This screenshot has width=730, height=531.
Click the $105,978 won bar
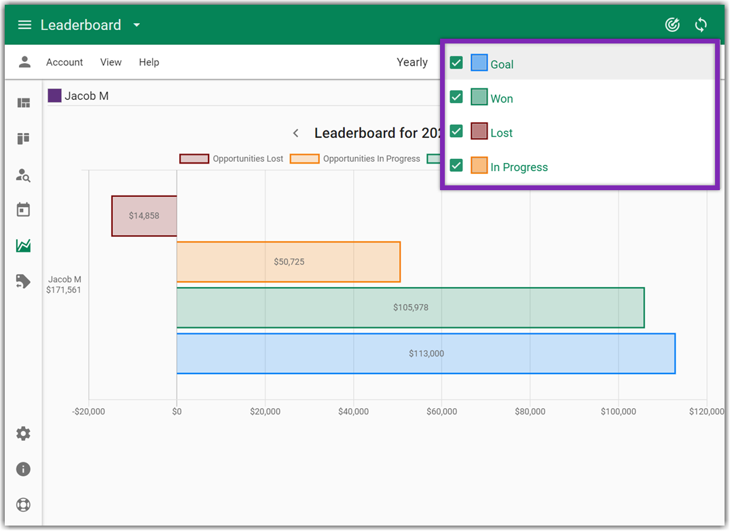click(x=411, y=308)
